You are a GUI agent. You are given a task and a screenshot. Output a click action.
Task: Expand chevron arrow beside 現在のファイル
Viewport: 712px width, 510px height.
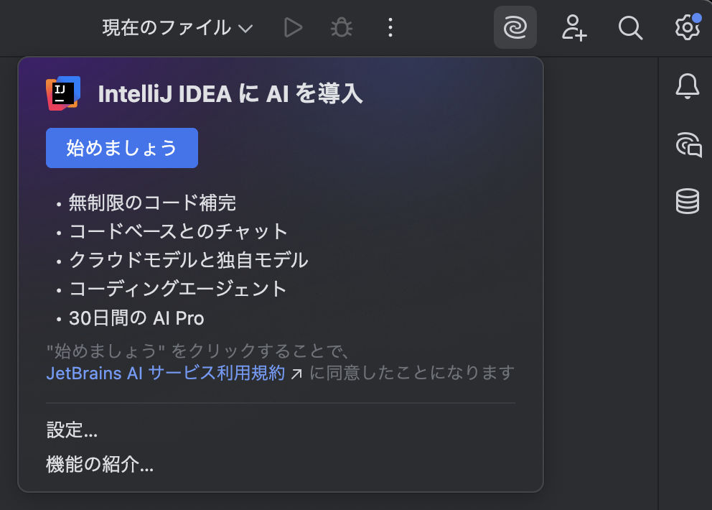245,29
